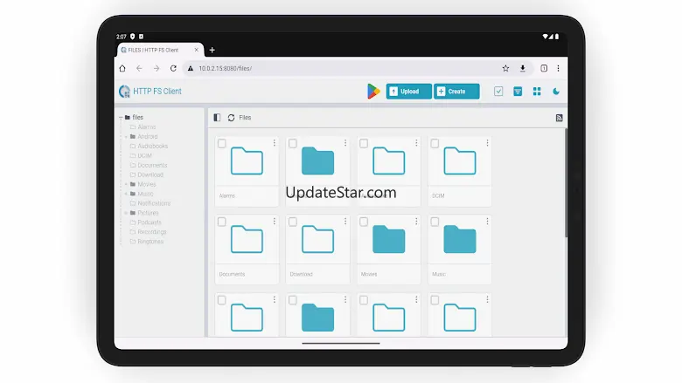The image size is (682, 383).
Task: Check the Movies folder checkbox
Action: pyautogui.click(x=364, y=222)
